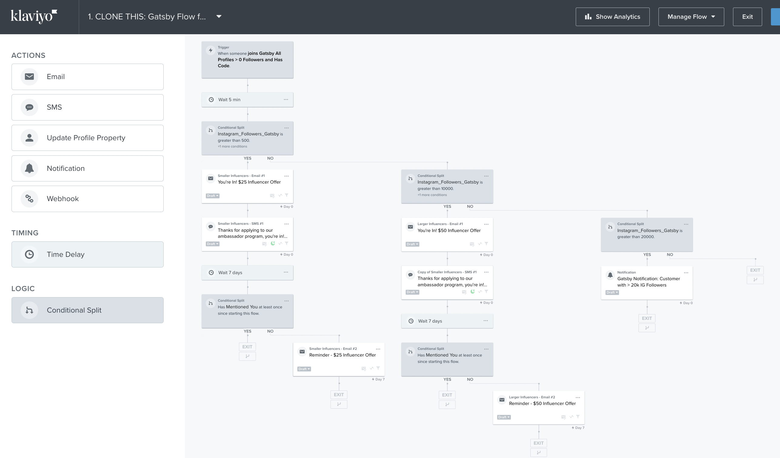The height and width of the screenshot is (458, 780).
Task: Open options for the left Wait 7 days step
Action: (286, 272)
